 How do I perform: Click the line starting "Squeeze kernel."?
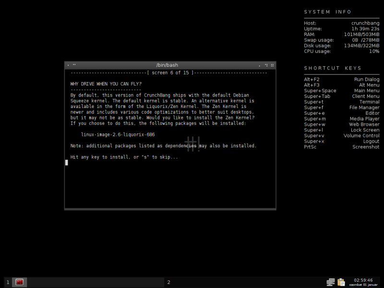(162, 101)
